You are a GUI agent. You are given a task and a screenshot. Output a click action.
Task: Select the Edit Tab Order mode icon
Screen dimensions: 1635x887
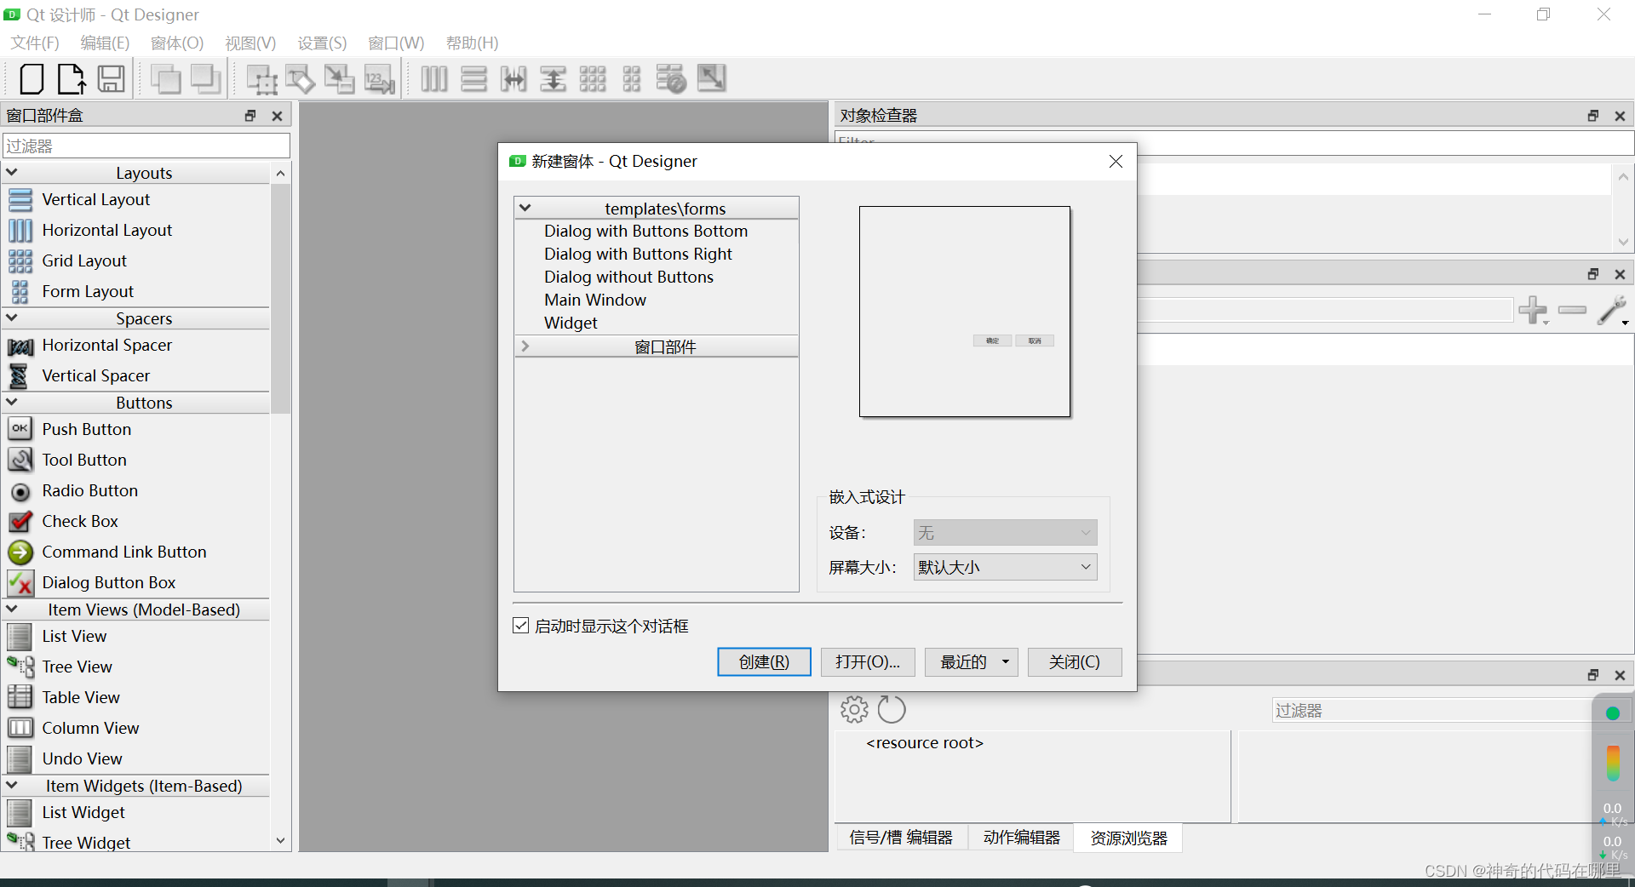click(x=379, y=79)
